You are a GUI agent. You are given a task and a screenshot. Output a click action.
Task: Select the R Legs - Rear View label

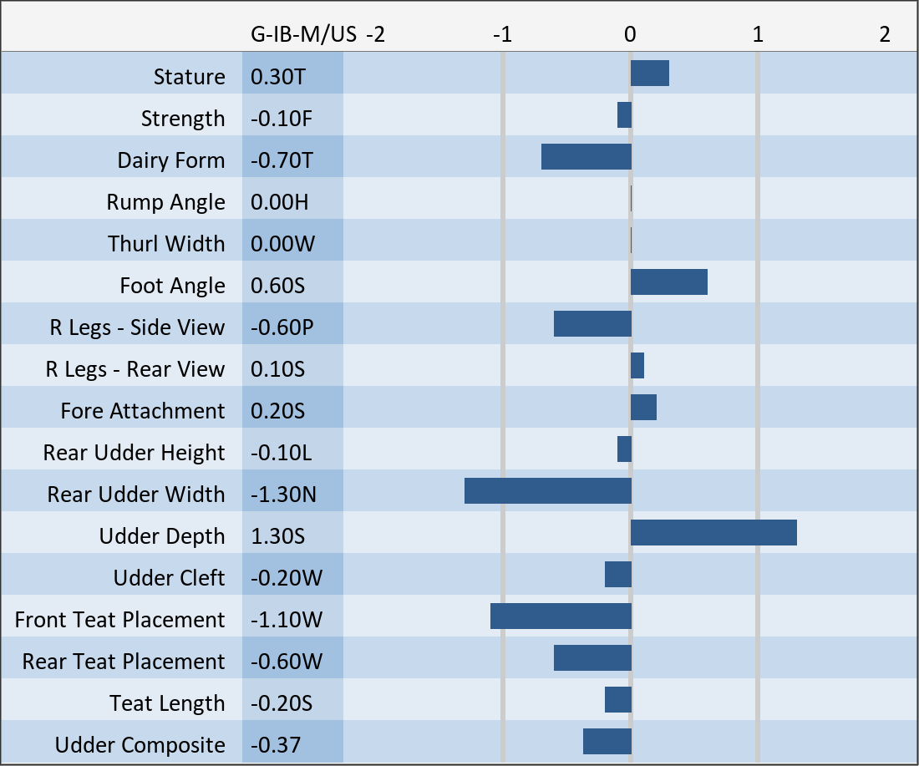[x=135, y=369]
